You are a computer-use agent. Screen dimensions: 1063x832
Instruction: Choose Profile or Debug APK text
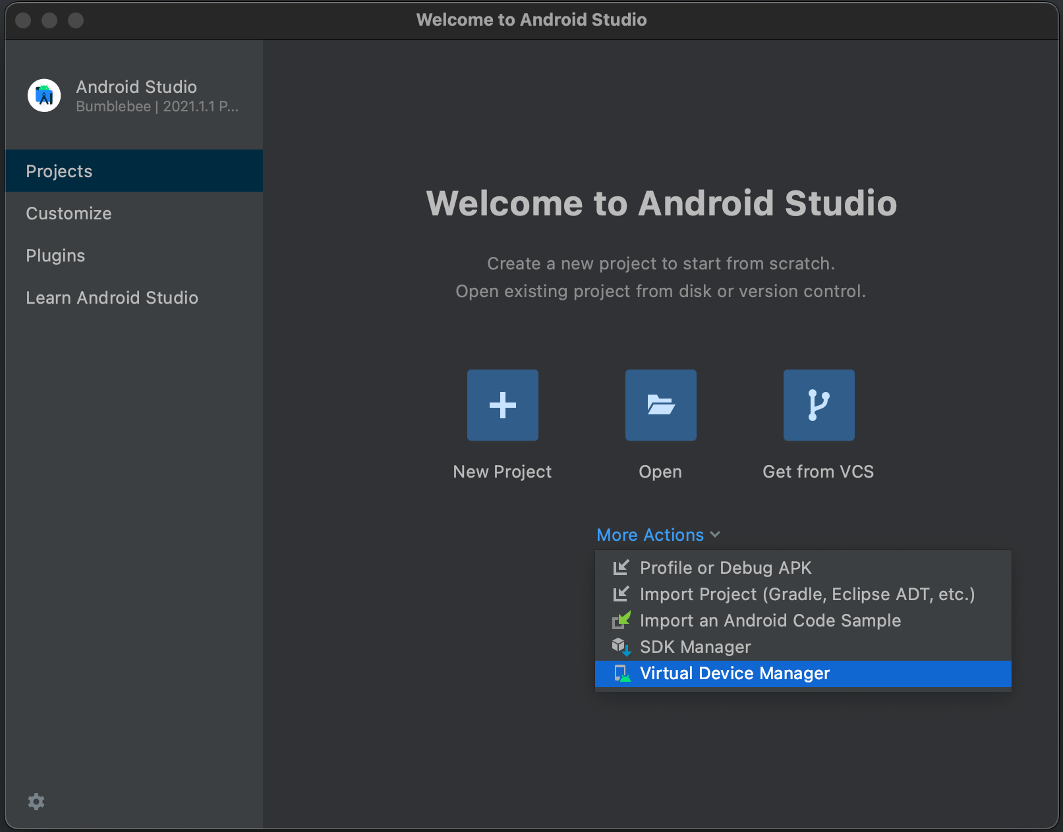coord(726,568)
